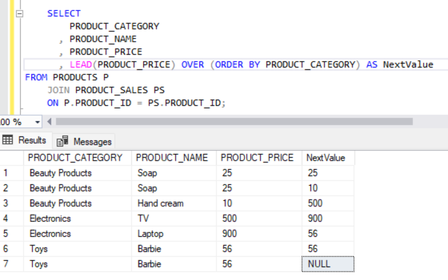Click the TV product name cell
This screenshot has width=448, height=280.
click(x=143, y=219)
